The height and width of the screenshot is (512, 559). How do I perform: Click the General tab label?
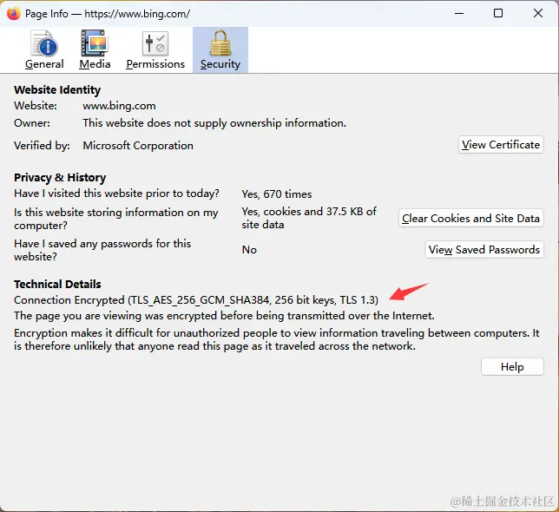[x=44, y=64]
